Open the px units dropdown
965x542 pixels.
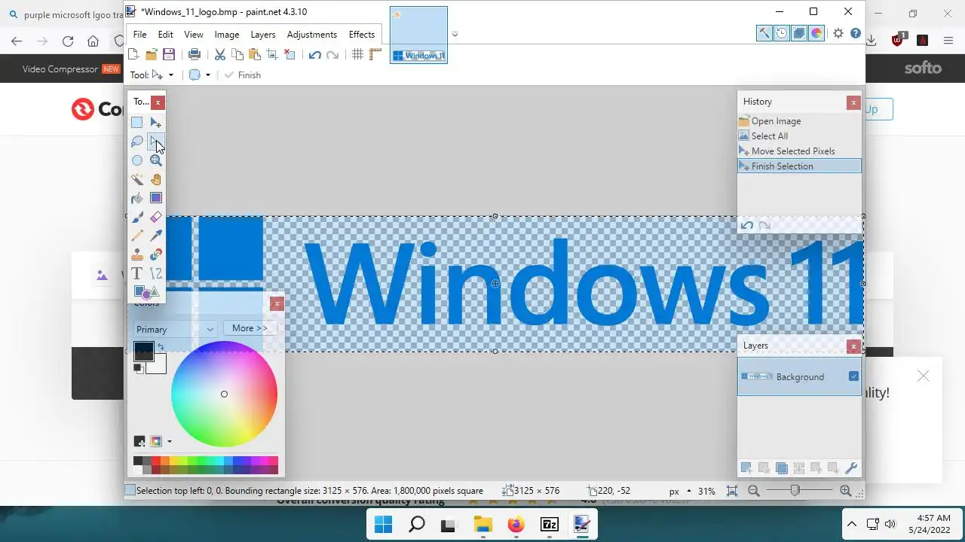680,491
